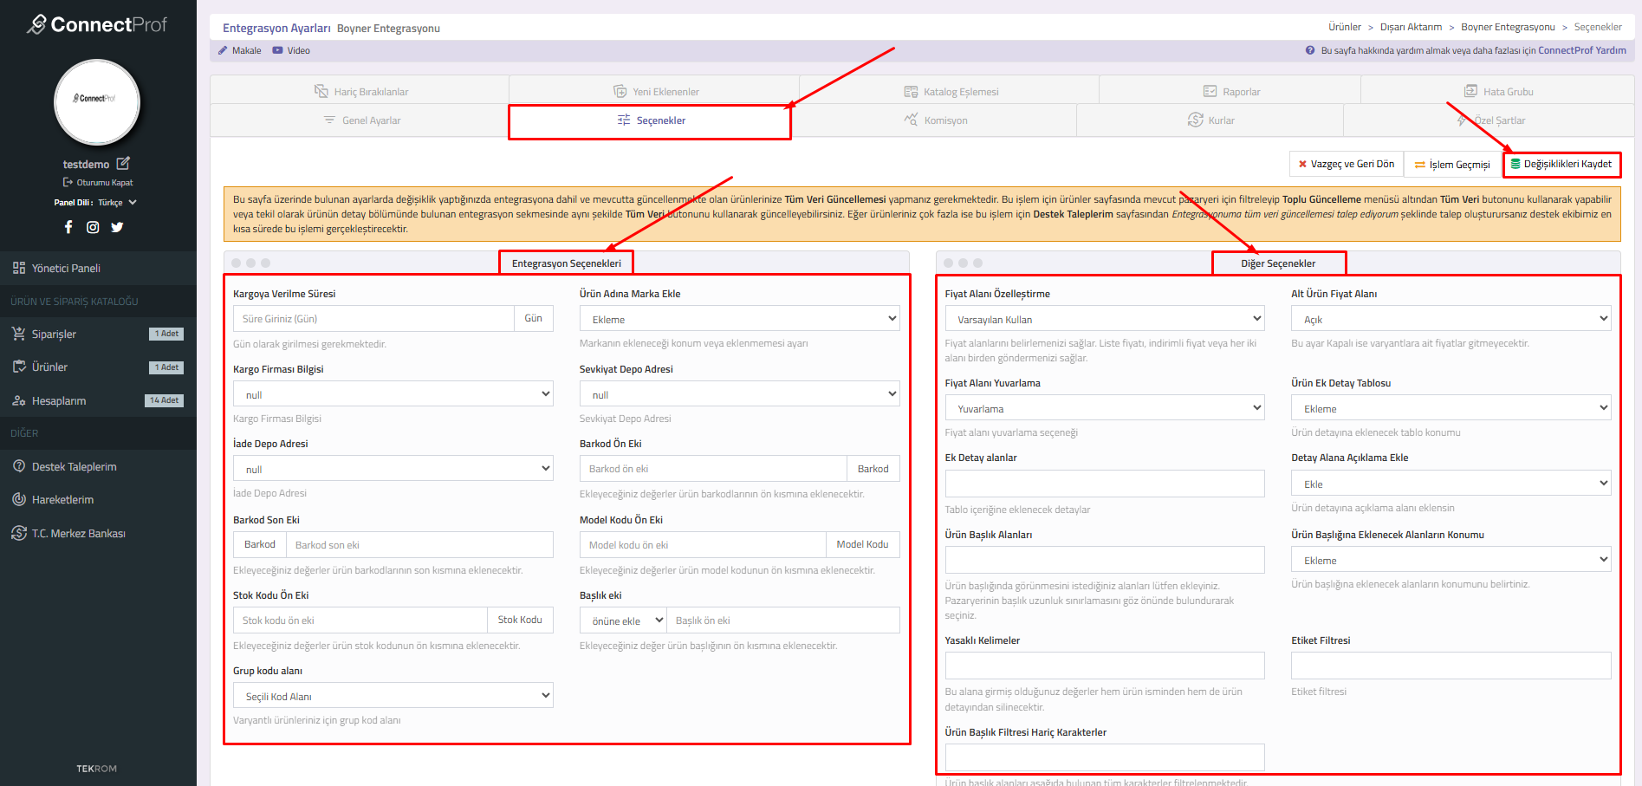The width and height of the screenshot is (1642, 786).
Task: Go to Dışarı Aktarım breadcrumb link
Action: (x=1411, y=27)
